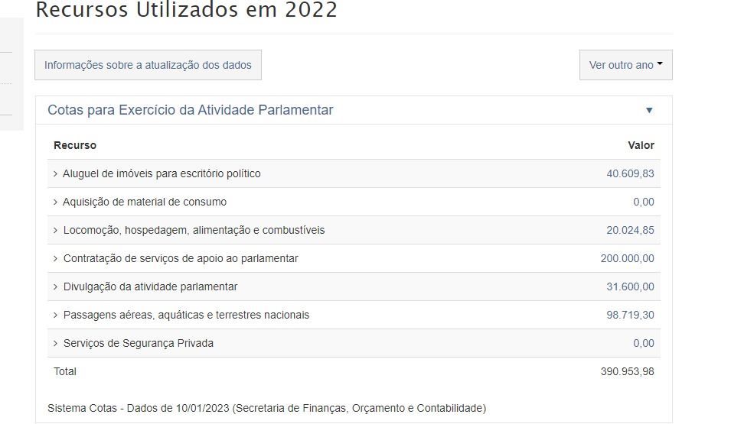
Task: Select Passagens aéreas, aquáticas e terrestres nacionais
Action: [186, 315]
